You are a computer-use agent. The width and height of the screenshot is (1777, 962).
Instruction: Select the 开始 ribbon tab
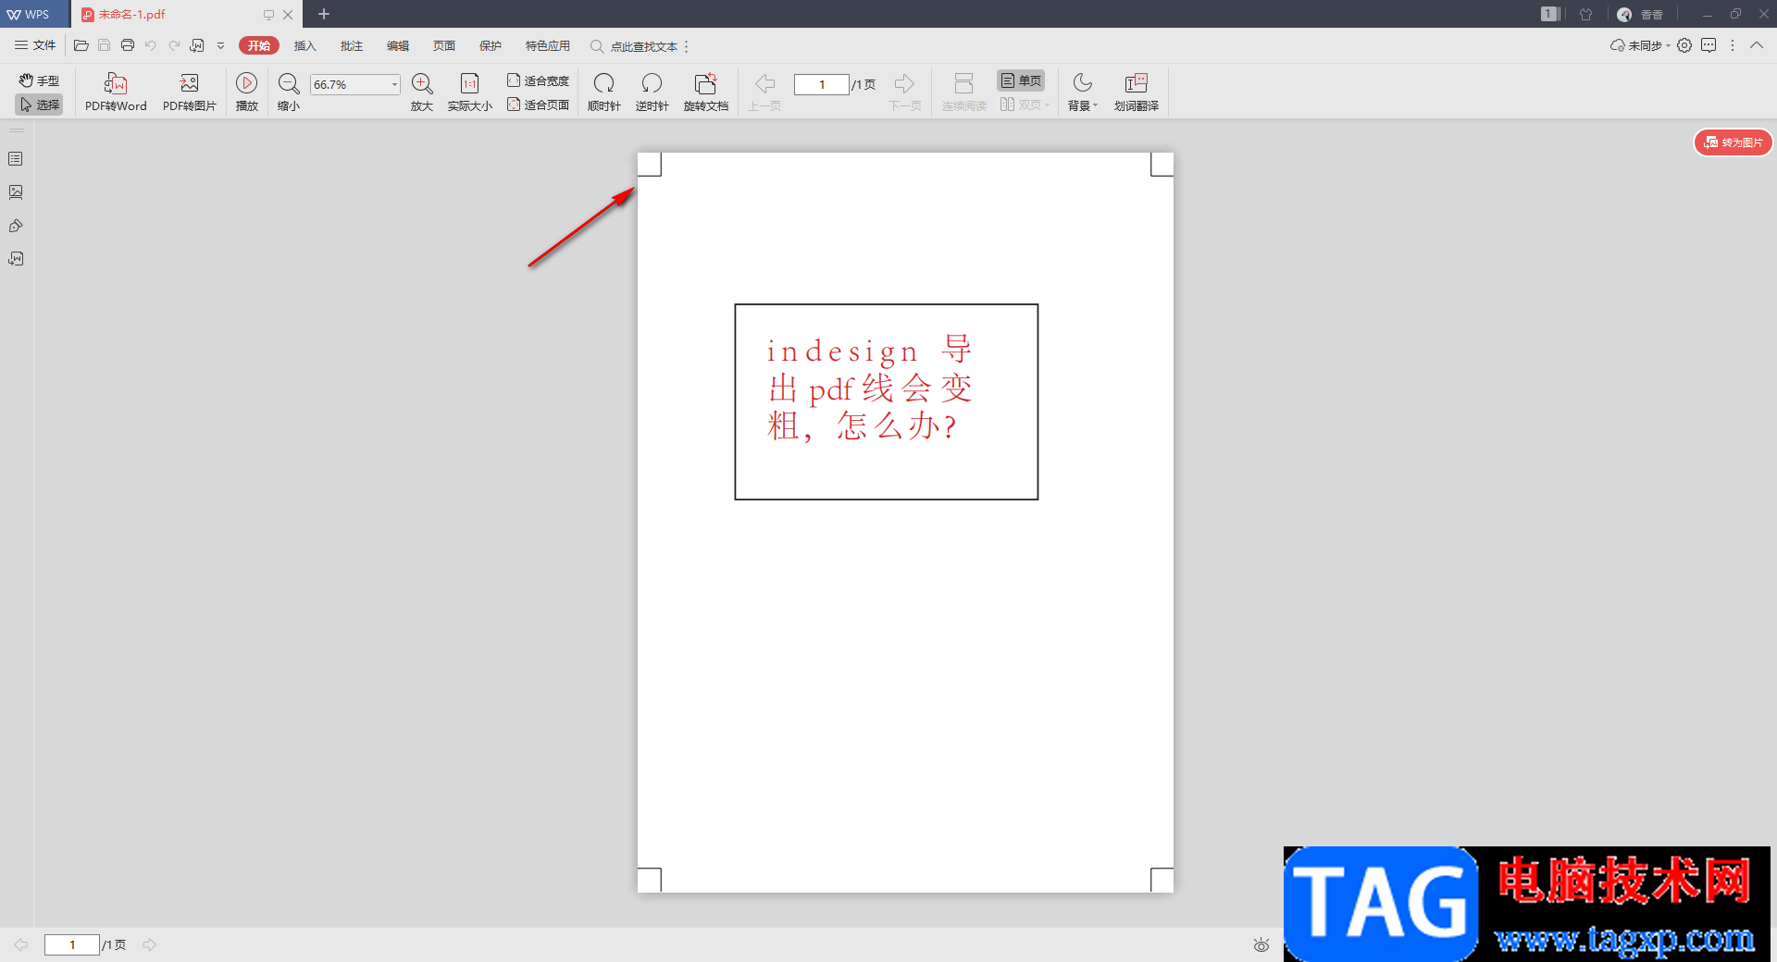[x=259, y=45]
